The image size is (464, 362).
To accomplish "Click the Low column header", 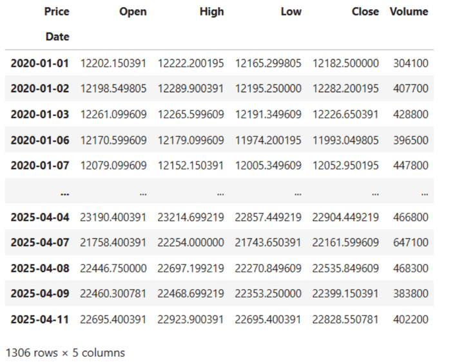I will click(291, 12).
